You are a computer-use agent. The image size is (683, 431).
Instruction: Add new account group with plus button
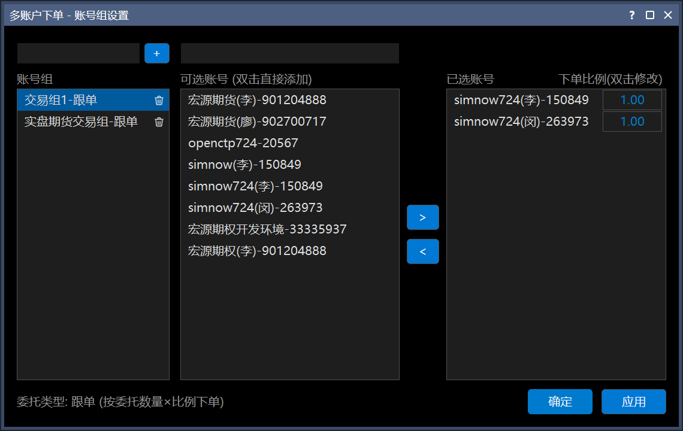[x=157, y=53]
